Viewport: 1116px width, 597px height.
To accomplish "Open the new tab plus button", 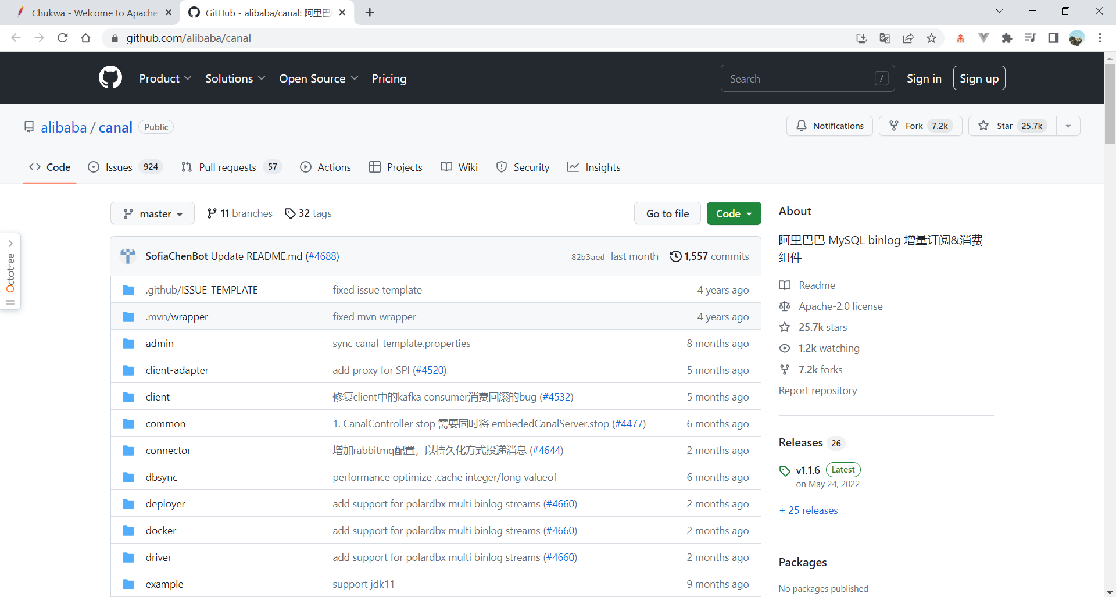I will (370, 12).
